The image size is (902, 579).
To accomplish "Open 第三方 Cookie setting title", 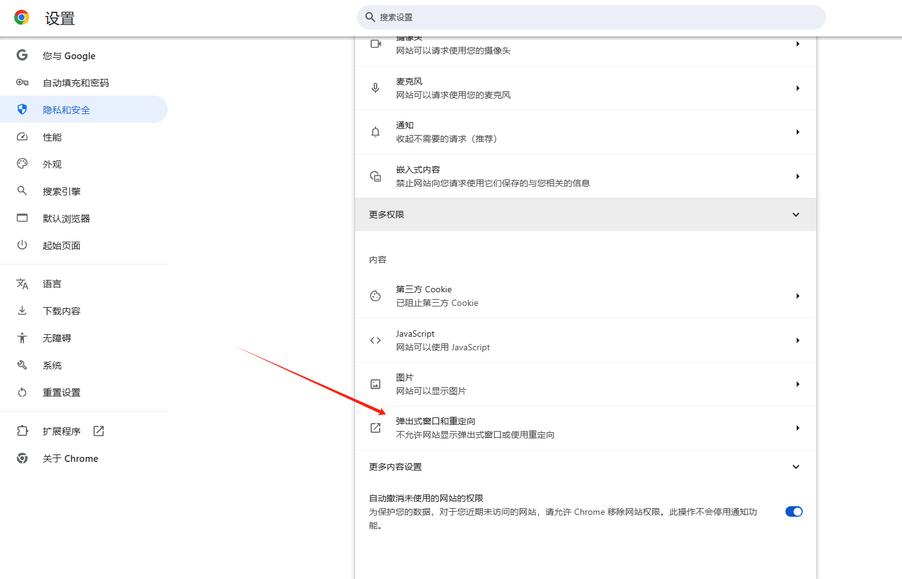I will click(424, 289).
